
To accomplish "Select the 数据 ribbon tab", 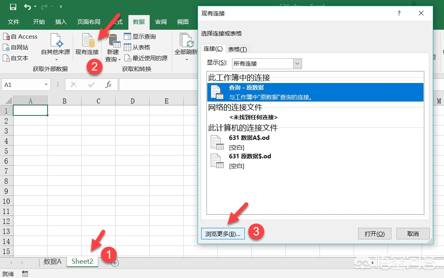I will pos(139,22).
